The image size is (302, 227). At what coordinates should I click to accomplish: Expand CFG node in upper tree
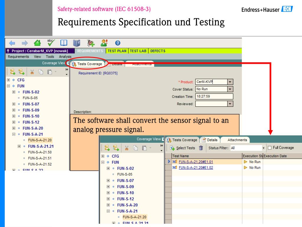coord(9,80)
